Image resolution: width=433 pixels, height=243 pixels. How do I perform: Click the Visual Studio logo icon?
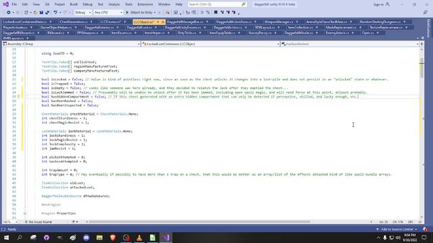(x=6, y=5)
